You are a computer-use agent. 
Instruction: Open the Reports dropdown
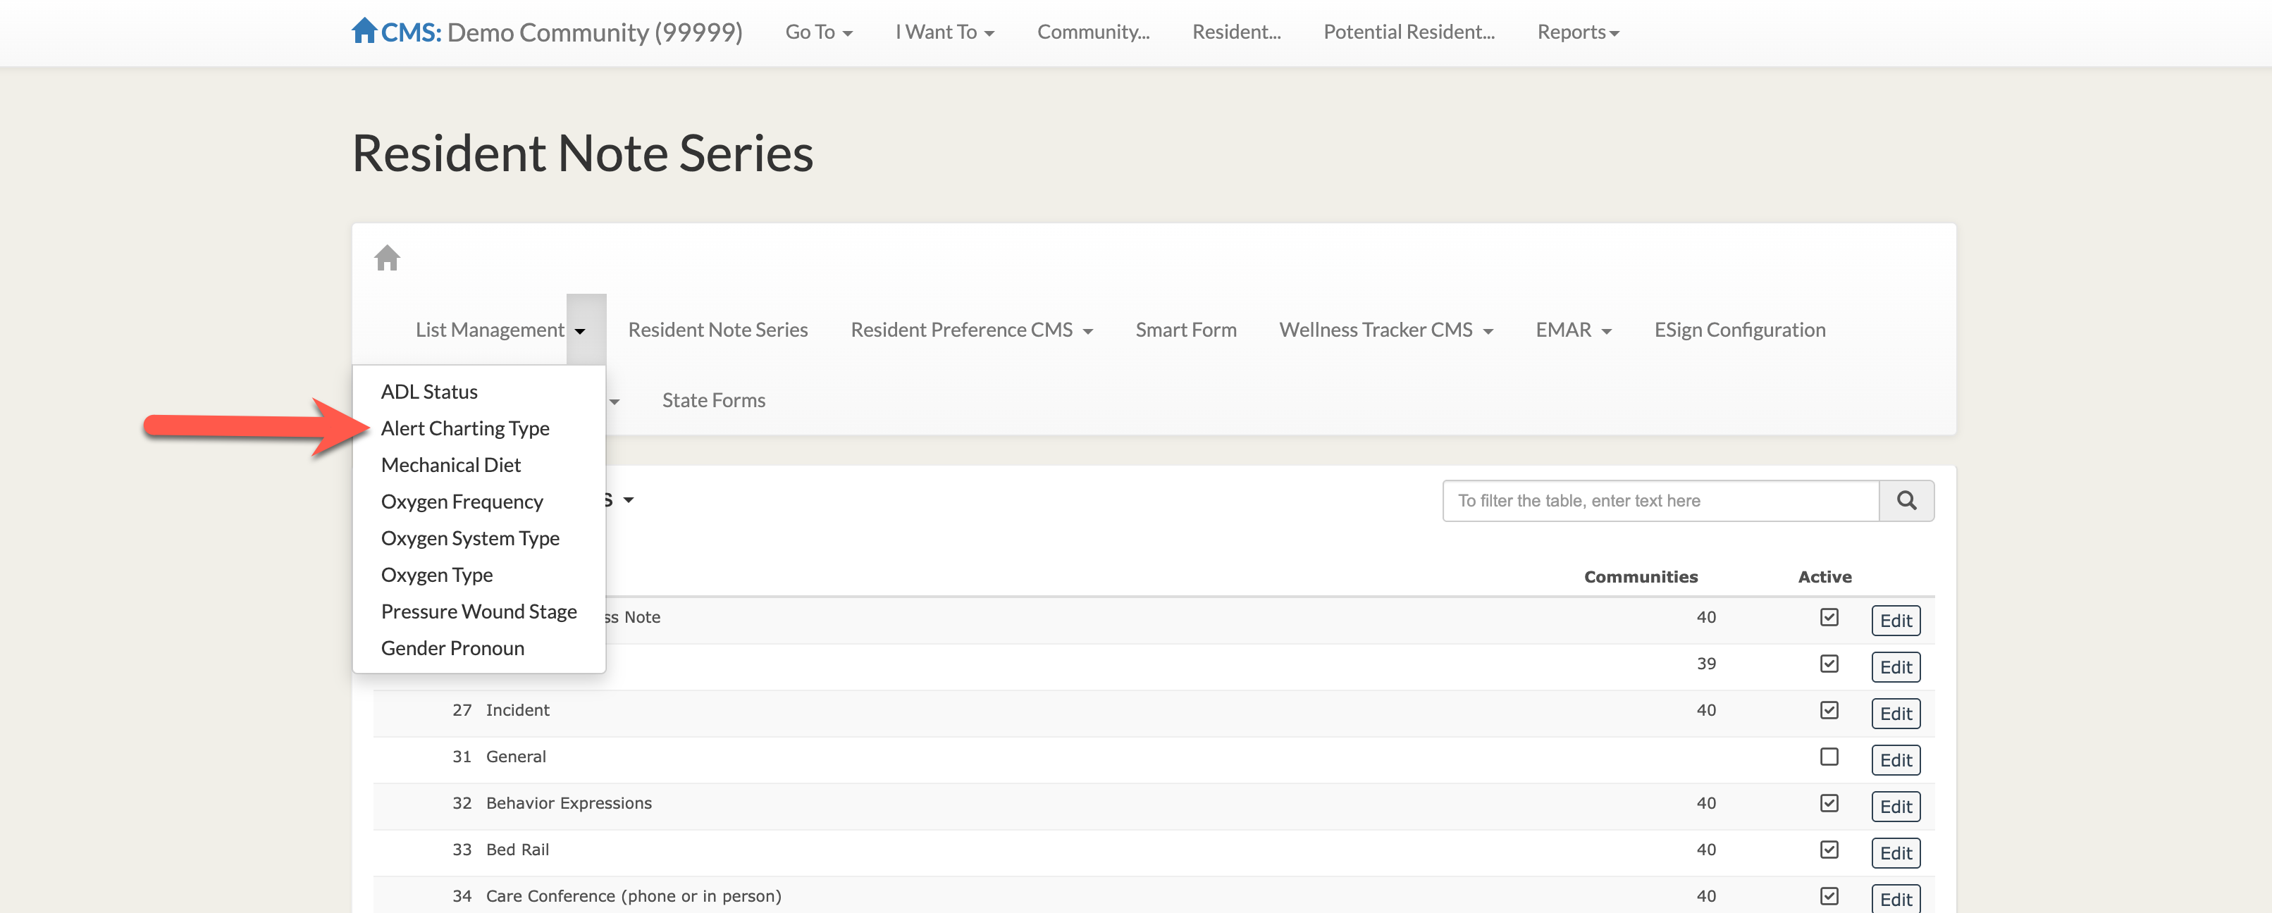pyautogui.click(x=1577, y=32)
